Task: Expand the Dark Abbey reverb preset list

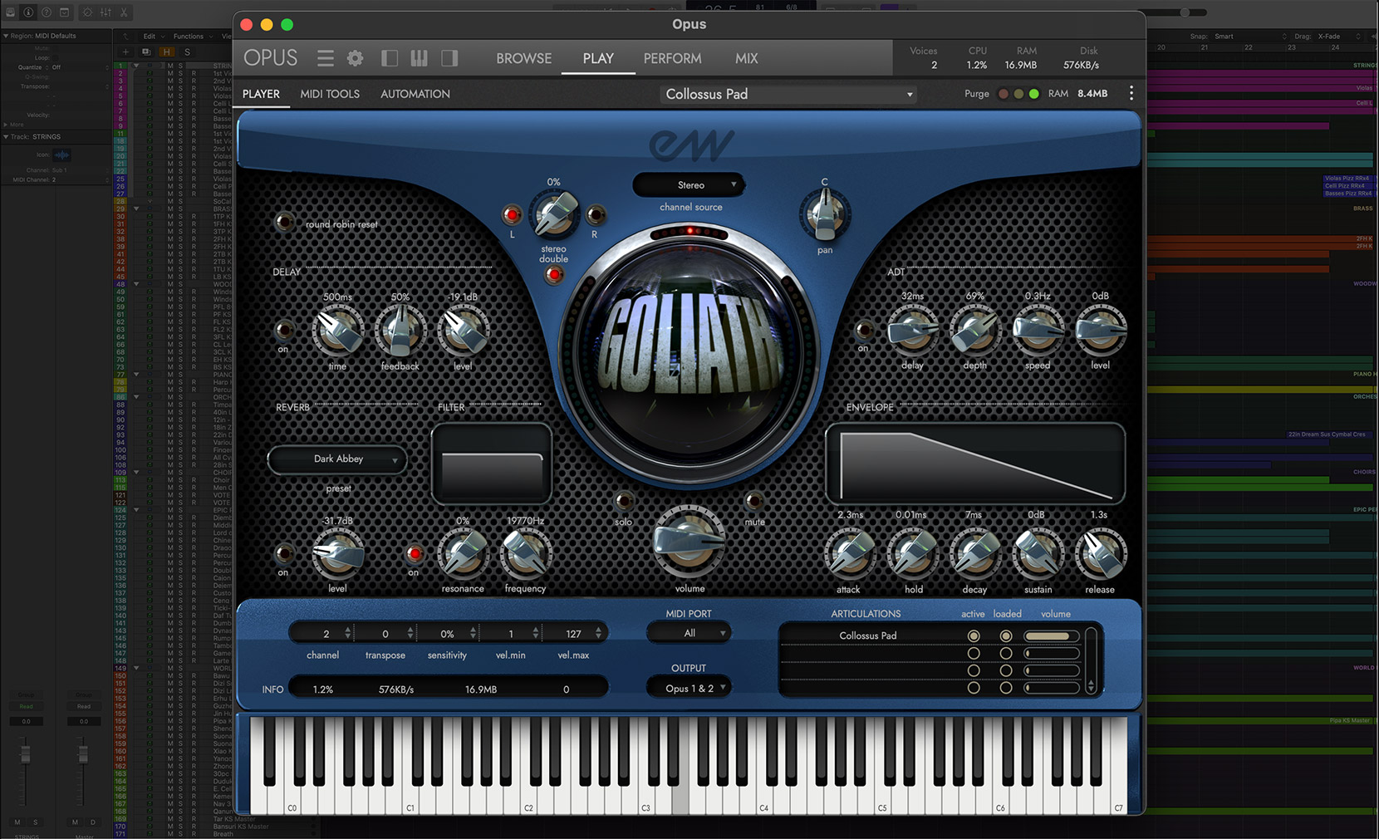Action: pos(338,459)
